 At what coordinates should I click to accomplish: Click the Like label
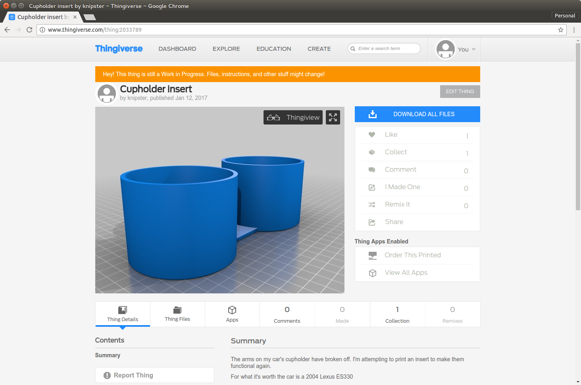tap(391, 135)
